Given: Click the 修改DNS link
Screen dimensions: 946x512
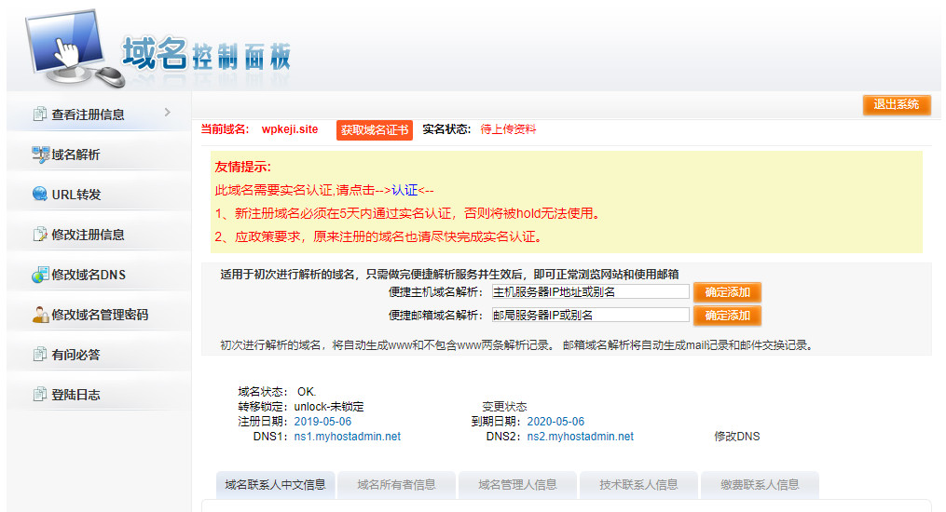Looking at the screenshot, I should (x=736, y=436).
